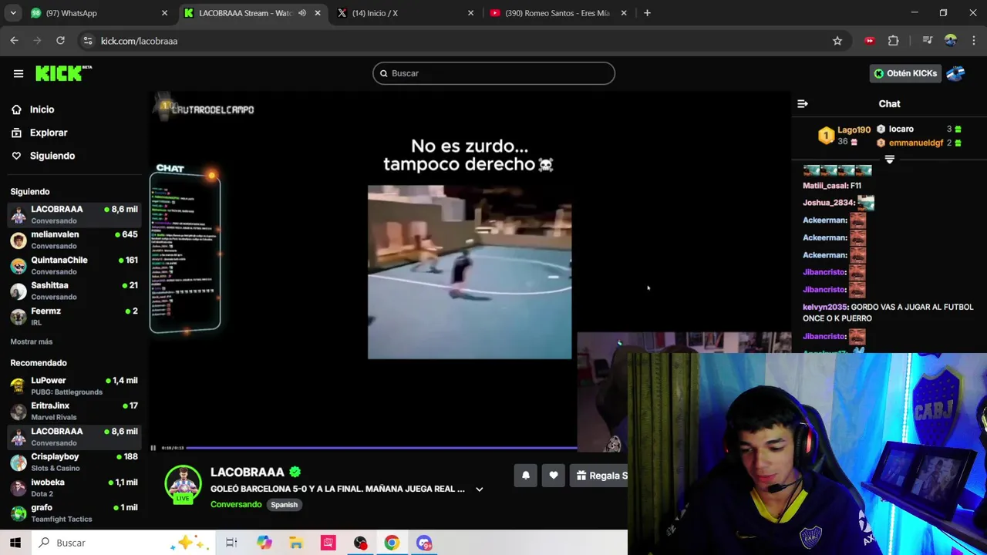Click the taskbar Buscar search box

click(x=123, y=543)
